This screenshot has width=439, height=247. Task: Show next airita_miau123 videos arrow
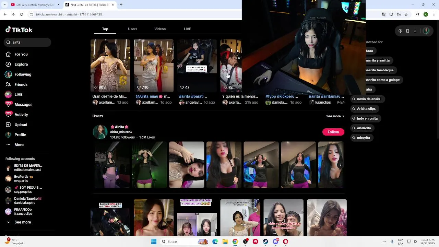[340, 165]
